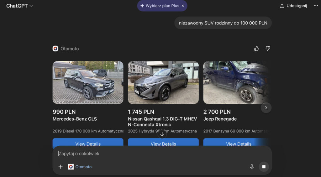Click the plus attachment icon in composer
This screenshot has width=321, height=177.
pos(61,167)
